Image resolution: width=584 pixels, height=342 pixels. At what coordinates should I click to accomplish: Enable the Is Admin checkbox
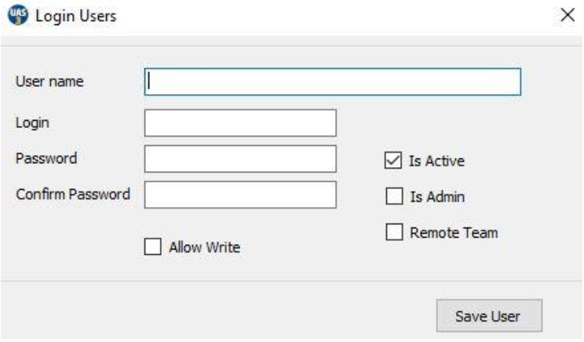(393, 197)
